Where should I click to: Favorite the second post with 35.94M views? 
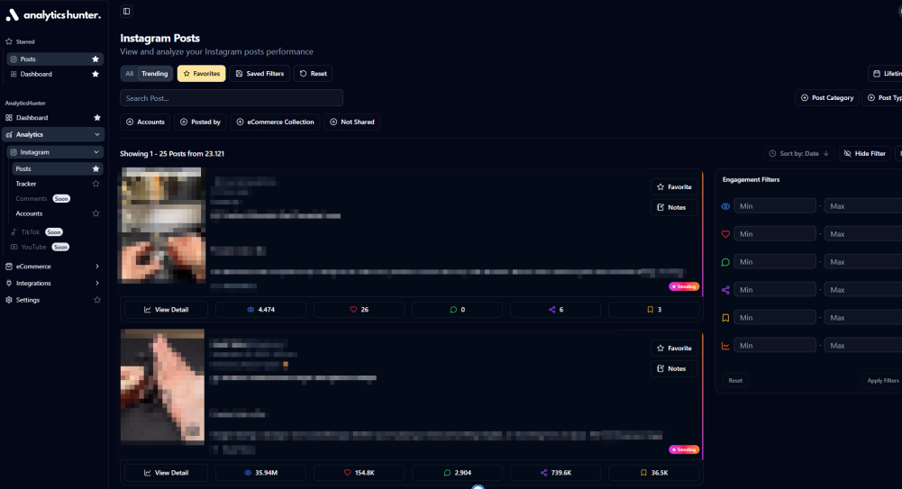[x=674, y=349]
